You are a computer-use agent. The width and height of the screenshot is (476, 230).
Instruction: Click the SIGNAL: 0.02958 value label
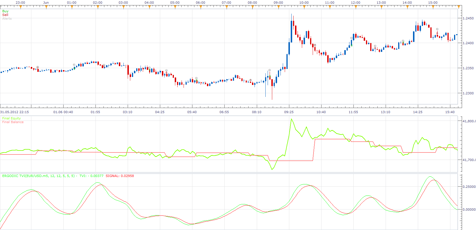(120, 176)
